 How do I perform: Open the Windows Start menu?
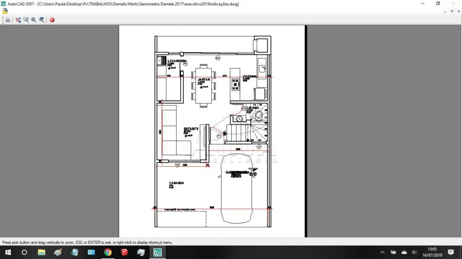click(x=8, y=252)
